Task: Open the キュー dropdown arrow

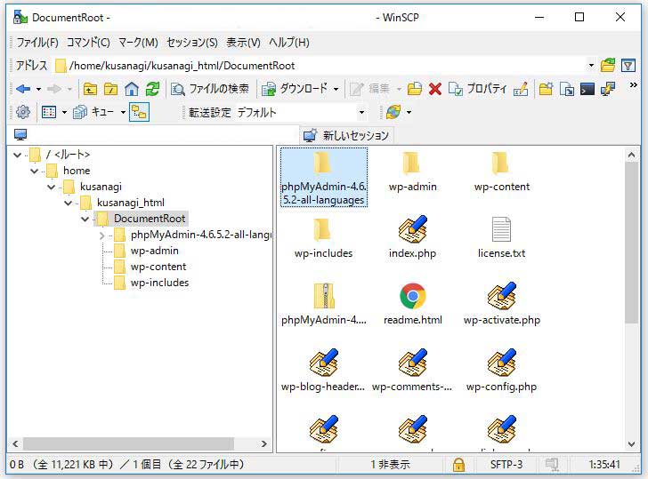Action: pyautogui.click(x=123, y=112)
